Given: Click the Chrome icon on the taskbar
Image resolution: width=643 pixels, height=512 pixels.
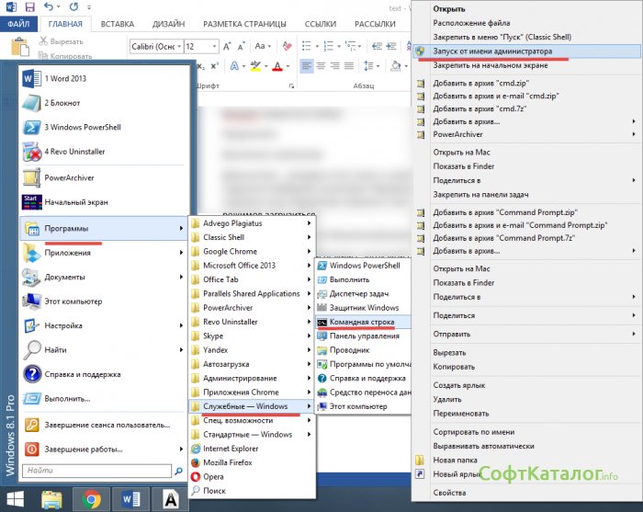Looking at the screenshot, I should 90,499.
